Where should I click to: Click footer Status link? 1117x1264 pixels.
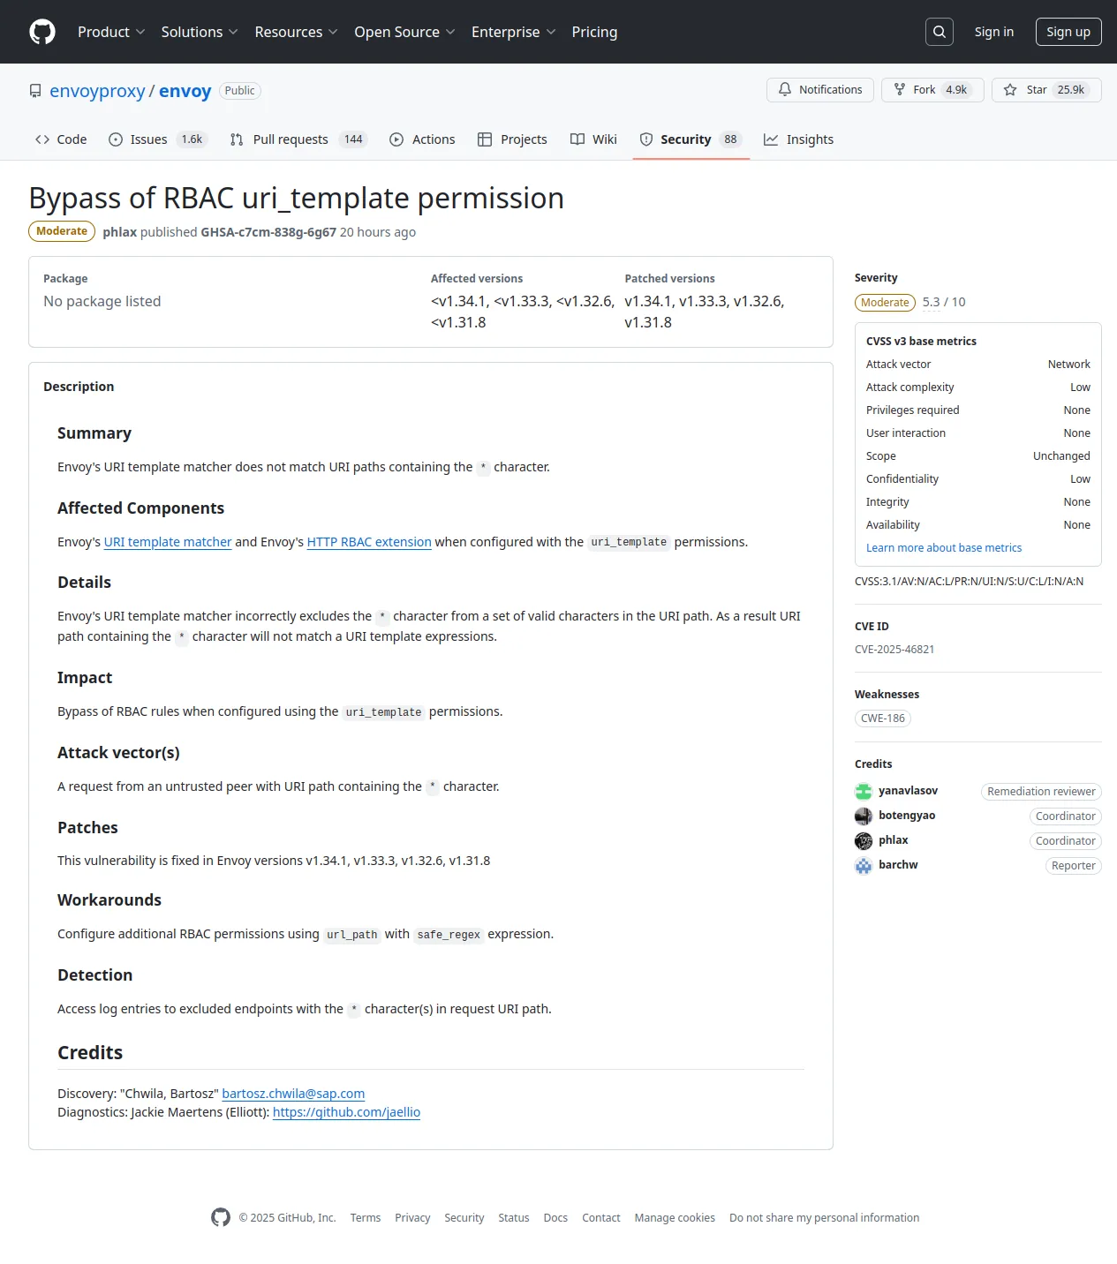514,1218
